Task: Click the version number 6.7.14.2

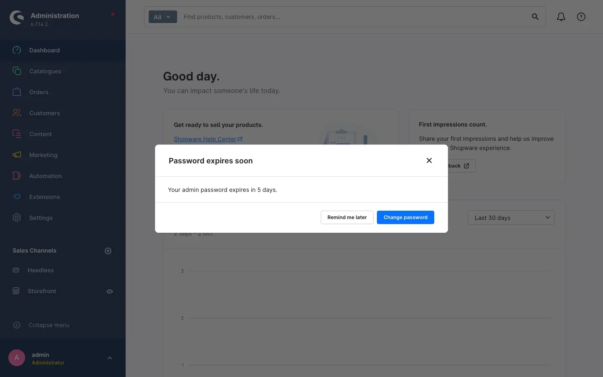Action: point(39,24)
